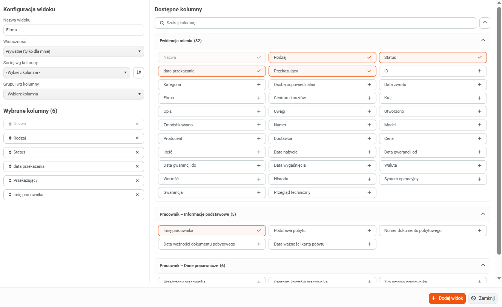Open the Sortuj wg kolumny dropdown
This screenshot has width=502, height=307.
pyautogui.click(x=67, y=73)
